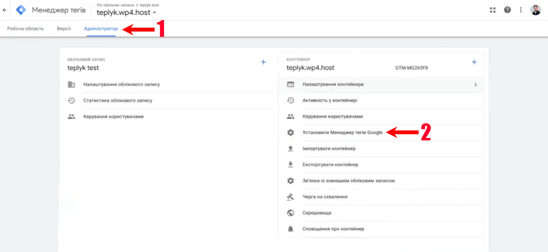This screenshot has width=548, height=252.
Task: Click the gear icon beside Зв'язки із зовнішнім
Action: pyautogui.click(x=291, y=181)
